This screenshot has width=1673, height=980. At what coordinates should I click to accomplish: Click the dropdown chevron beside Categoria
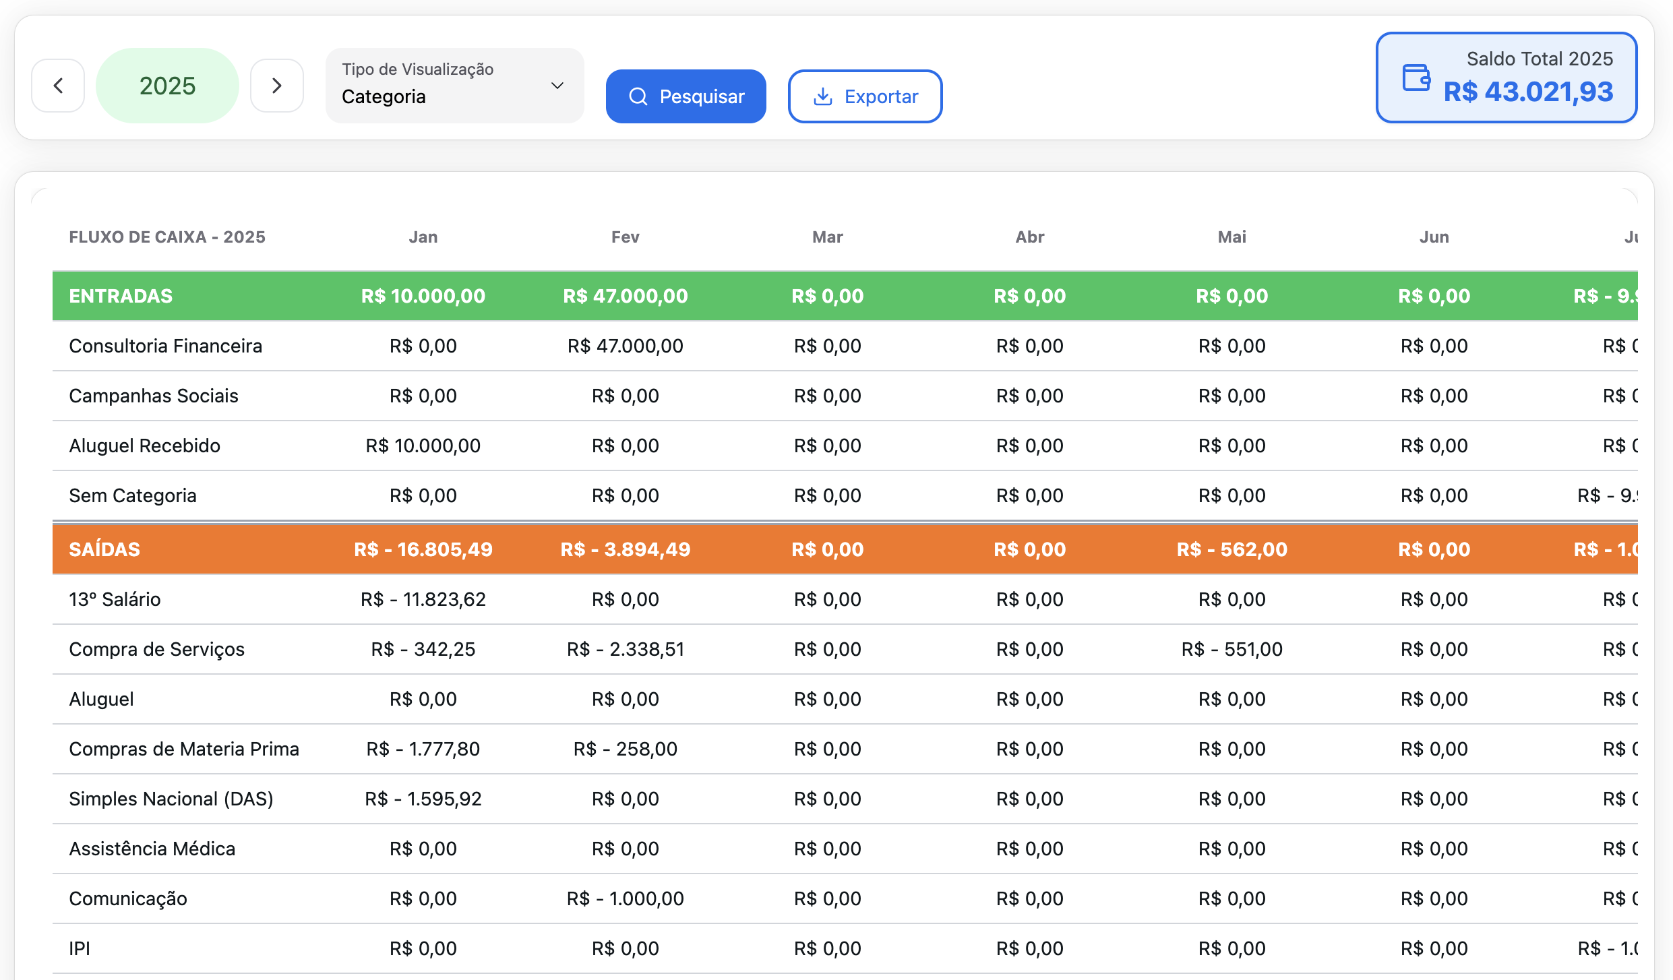point(557,86)
